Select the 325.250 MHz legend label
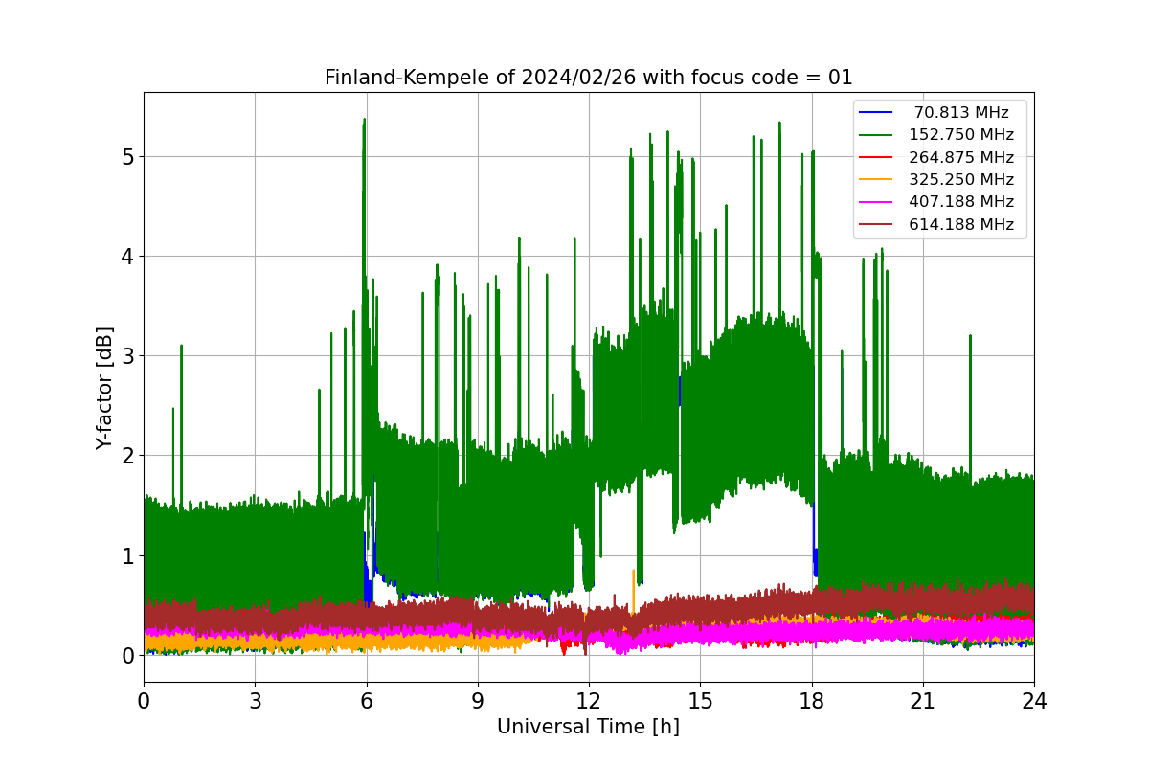Viewport: 1149px width, 766px height. 961,180
